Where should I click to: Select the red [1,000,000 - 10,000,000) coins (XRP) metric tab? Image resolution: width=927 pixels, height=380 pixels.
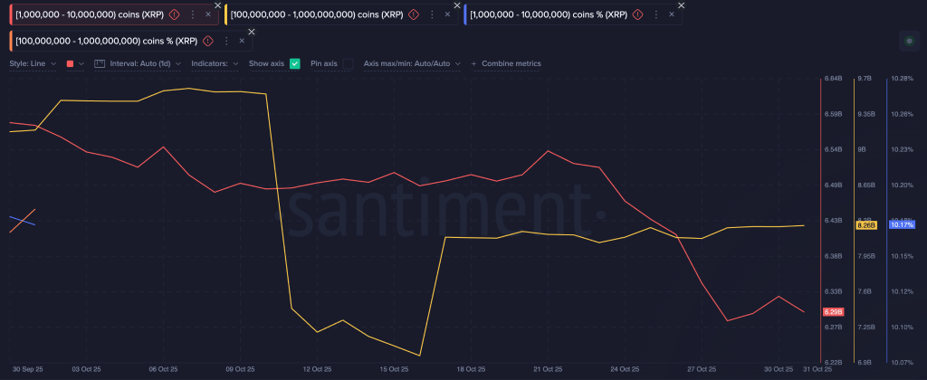pos(86,14)
